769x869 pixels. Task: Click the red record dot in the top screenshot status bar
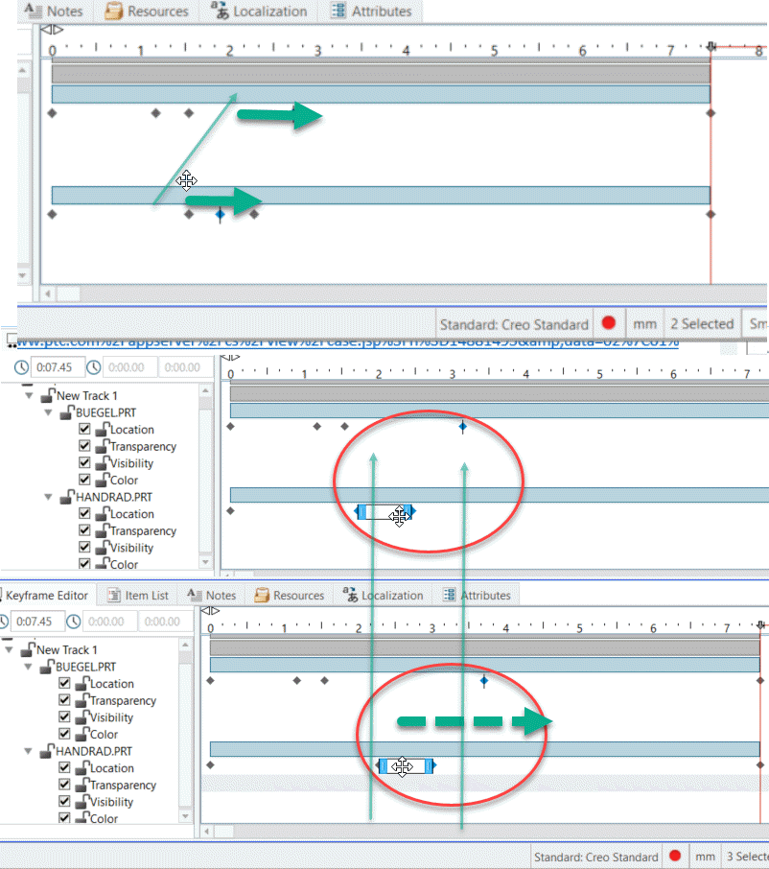coord(608,322)
